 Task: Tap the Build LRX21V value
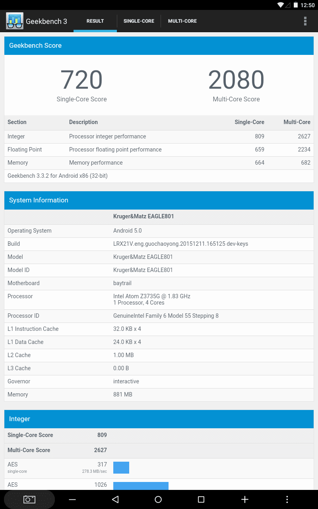pyautogui.click(x=180, y=244)
